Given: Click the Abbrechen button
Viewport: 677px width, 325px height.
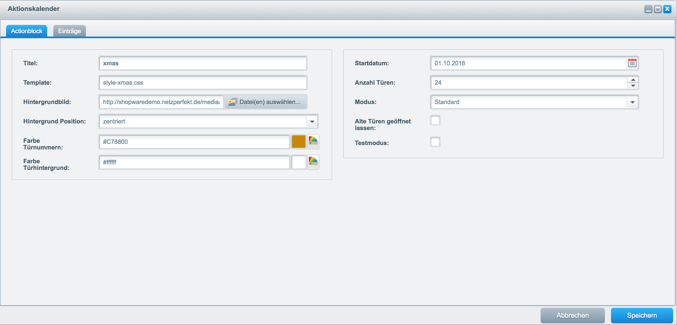Looking at the screenshot, I should click(572, 316).
